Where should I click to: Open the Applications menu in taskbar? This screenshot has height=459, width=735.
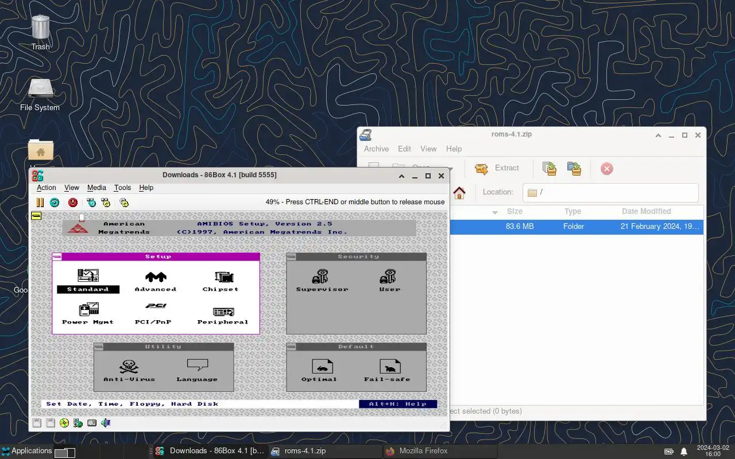click(27, 451)
